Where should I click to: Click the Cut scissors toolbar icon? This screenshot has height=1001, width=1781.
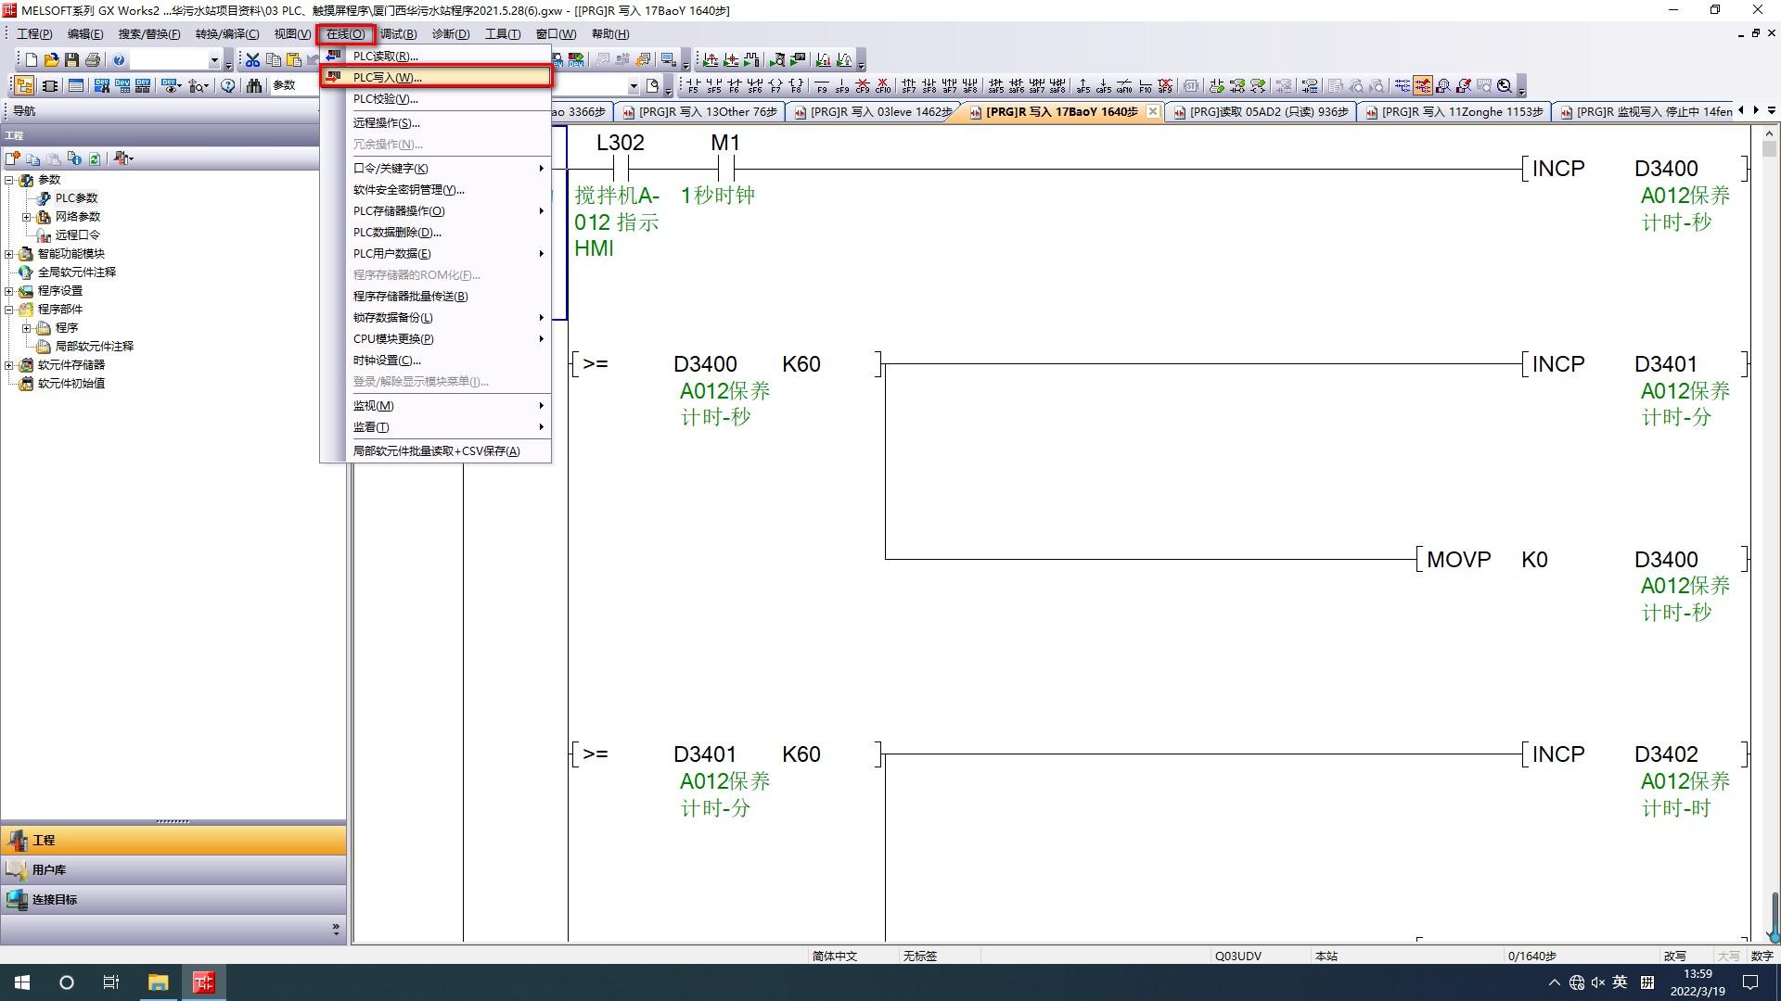(x=252, y=60)
